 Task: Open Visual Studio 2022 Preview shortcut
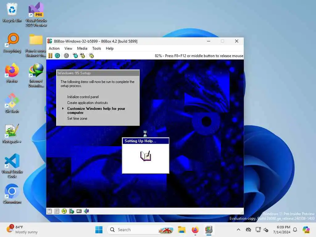point(36,15)
